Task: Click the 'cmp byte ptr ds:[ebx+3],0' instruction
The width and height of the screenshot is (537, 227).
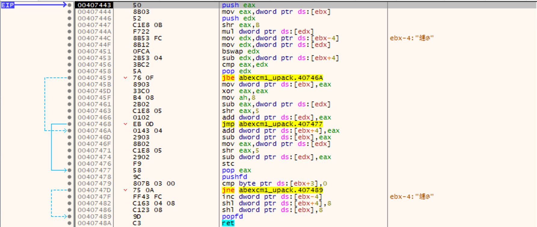Action: pos(275,183)
